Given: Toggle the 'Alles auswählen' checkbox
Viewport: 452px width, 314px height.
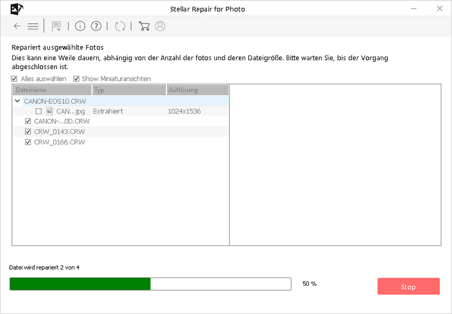Looking at the screenshot, I should [15, 79].
